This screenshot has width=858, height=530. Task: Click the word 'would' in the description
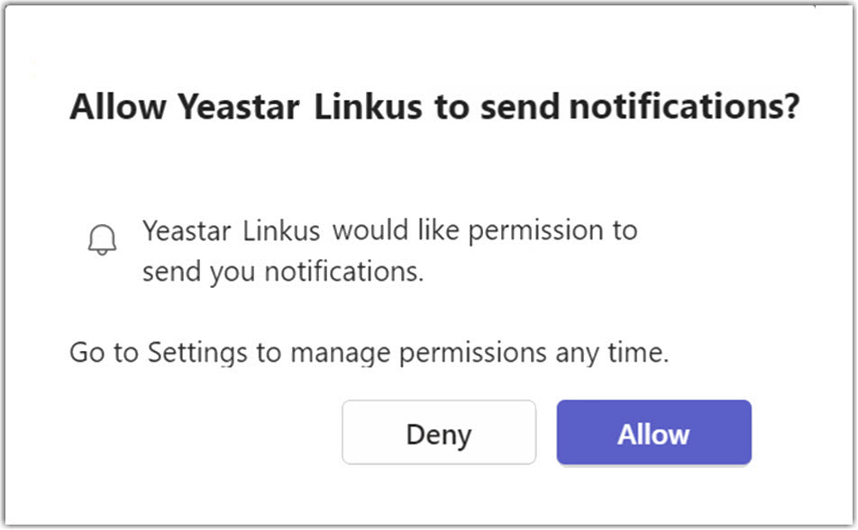370,230
